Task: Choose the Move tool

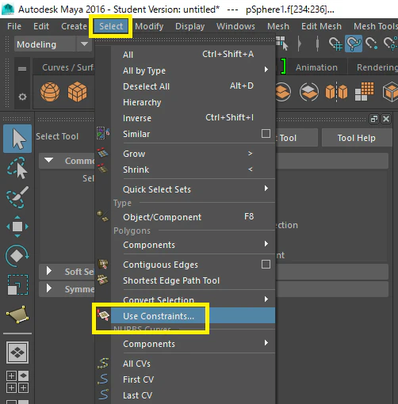Action: 17,227
